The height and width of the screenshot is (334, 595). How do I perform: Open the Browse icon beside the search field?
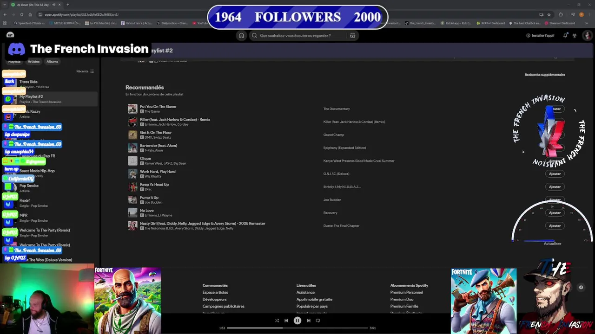[x=352, y=35]
